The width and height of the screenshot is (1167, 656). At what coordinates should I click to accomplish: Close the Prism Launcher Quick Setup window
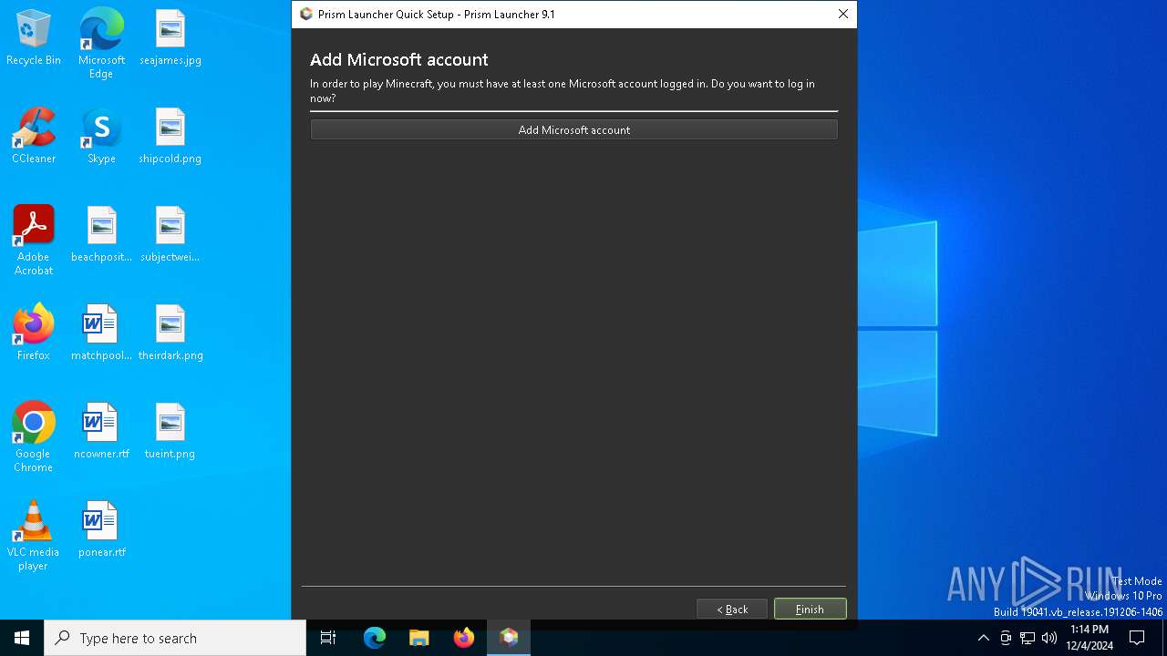(x=842, y=14)
